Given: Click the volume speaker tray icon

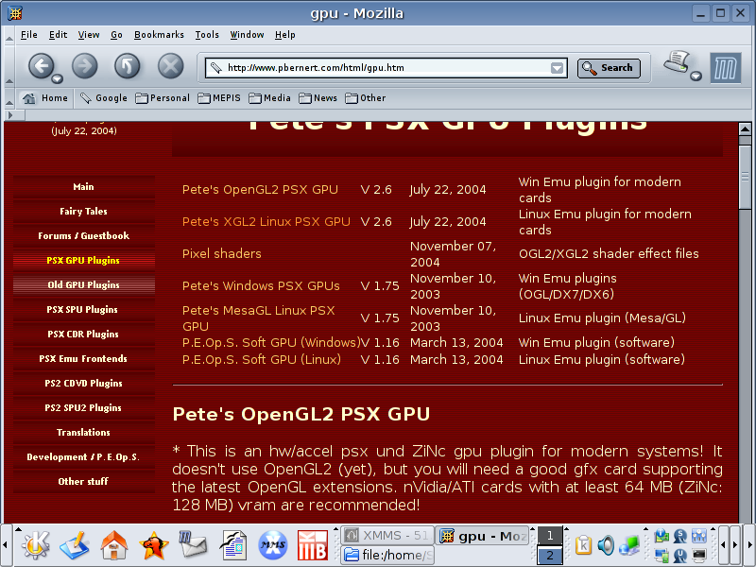Looking at the screenshot, I should [x=606, y=545].
